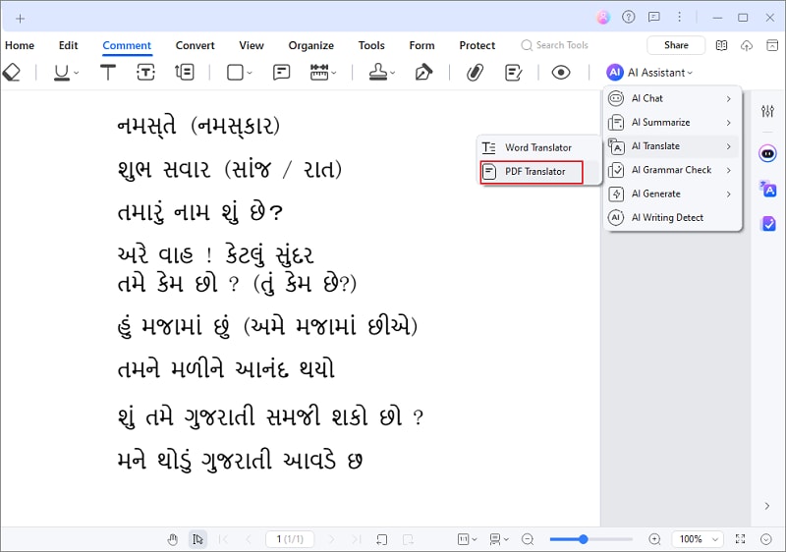Click the Search Tools field
Viewport: 786px width, 552px height.
click(x=555, y=45)
